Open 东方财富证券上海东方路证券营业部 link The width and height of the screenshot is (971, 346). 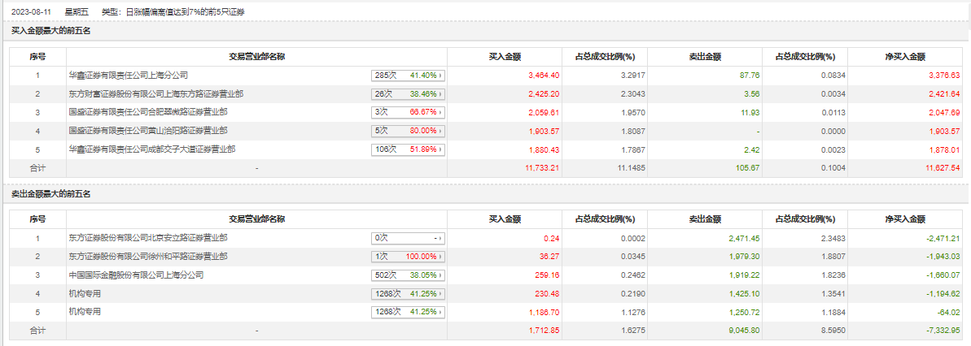point(156,93)
